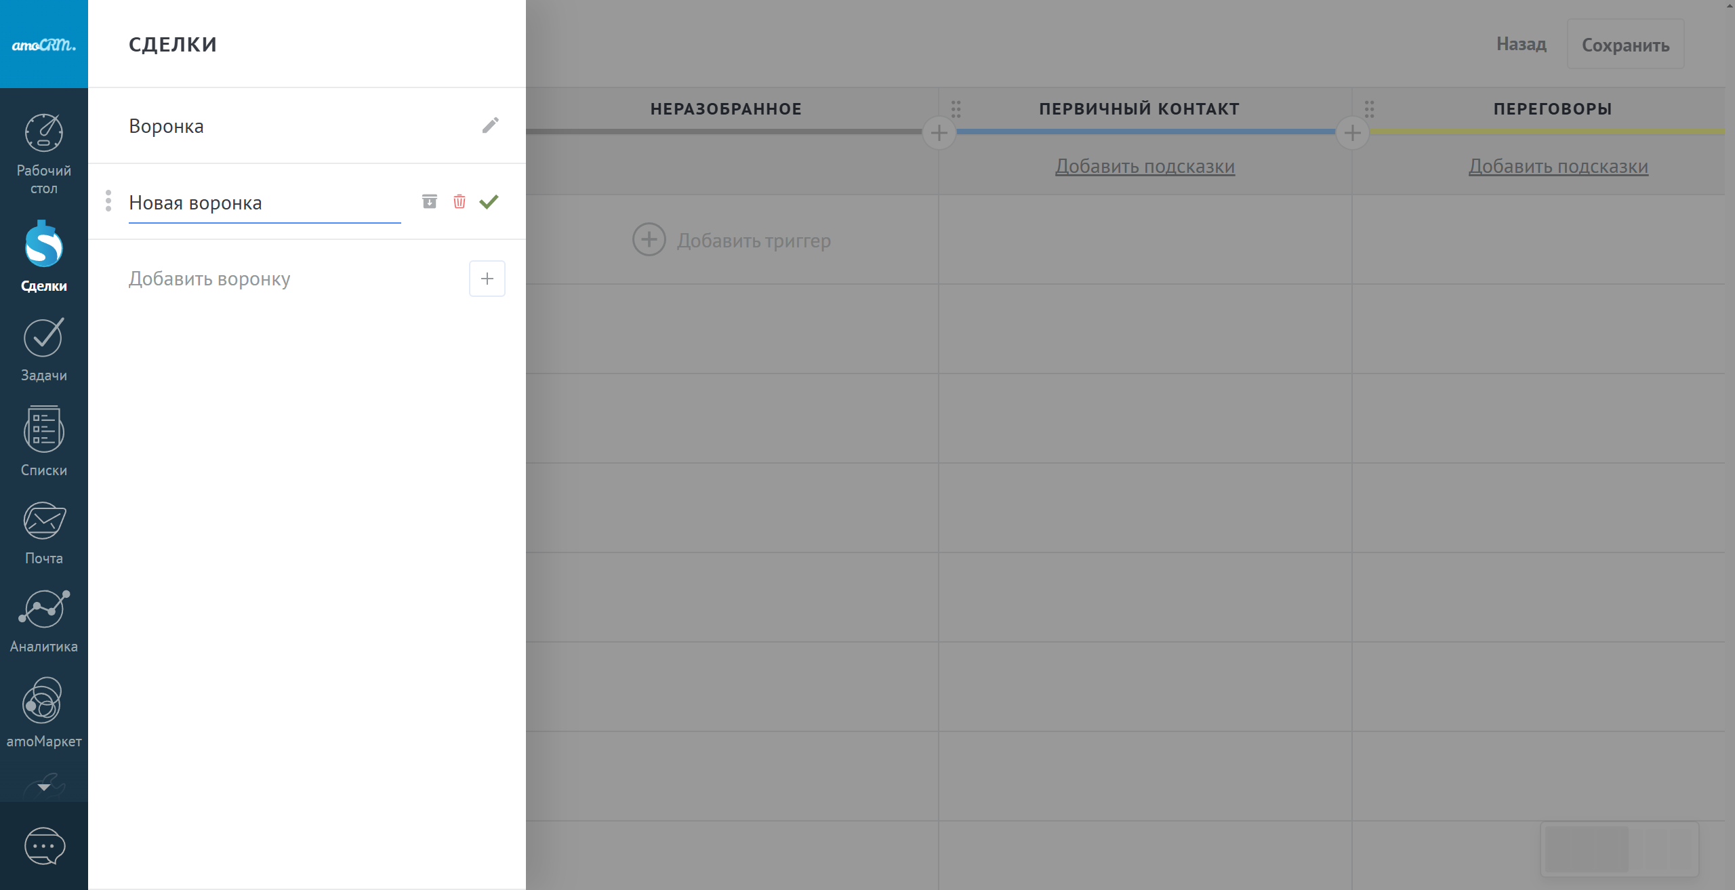Open the amoМаркет section
Screen dimensions: 1735x890
click(43, 712)
